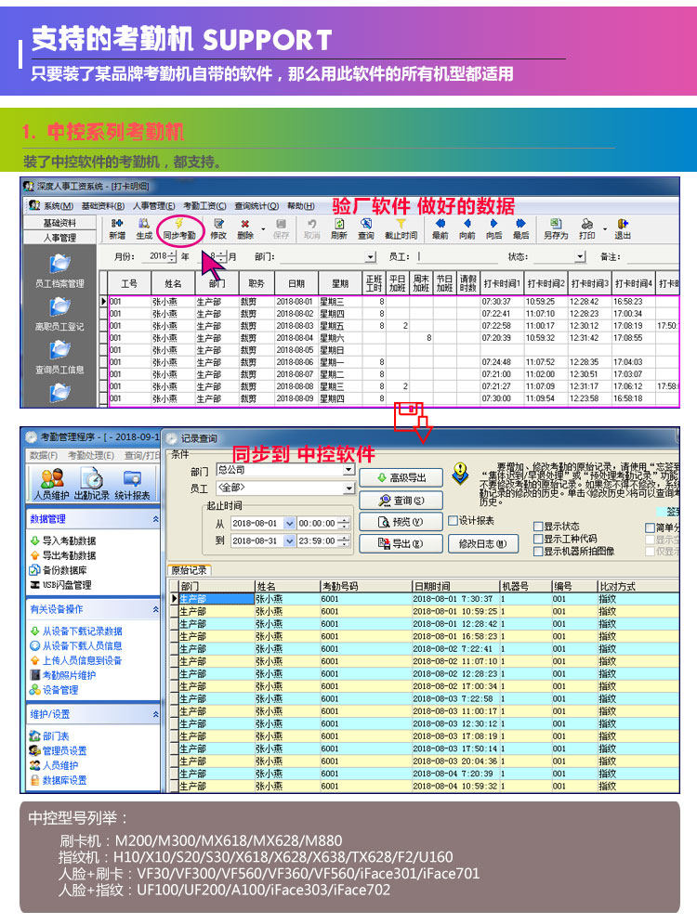Open the 考勤工资(C) menu
Viewport: 697px width, 924px height.
tap(204, 205)
